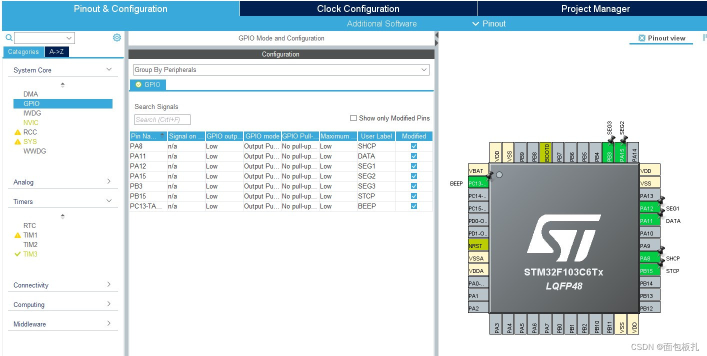
Task: Enable Show only Modified Pins checkbox
Action: tap(353, 118)
